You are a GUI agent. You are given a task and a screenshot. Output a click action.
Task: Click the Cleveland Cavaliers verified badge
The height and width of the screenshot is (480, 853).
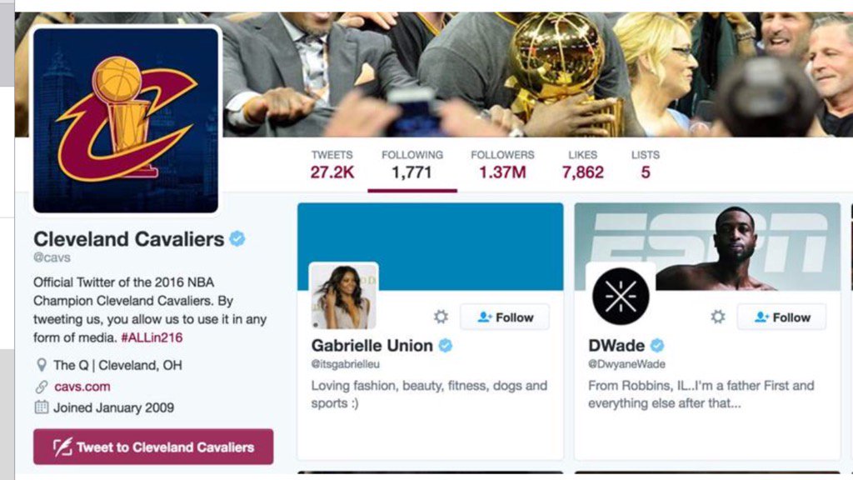pos(237,238)
